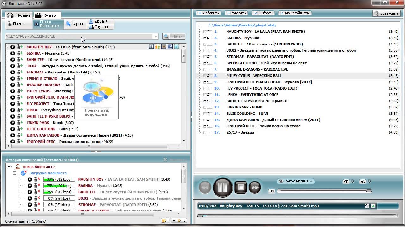The height and width of the screenshot is (227, 405).
Task: Stop playback with the square button
Action: tap(241, 187)
